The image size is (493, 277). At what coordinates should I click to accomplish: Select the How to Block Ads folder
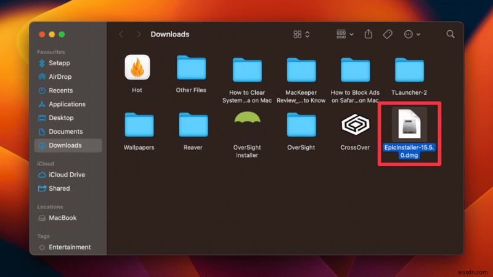point(356,70)
